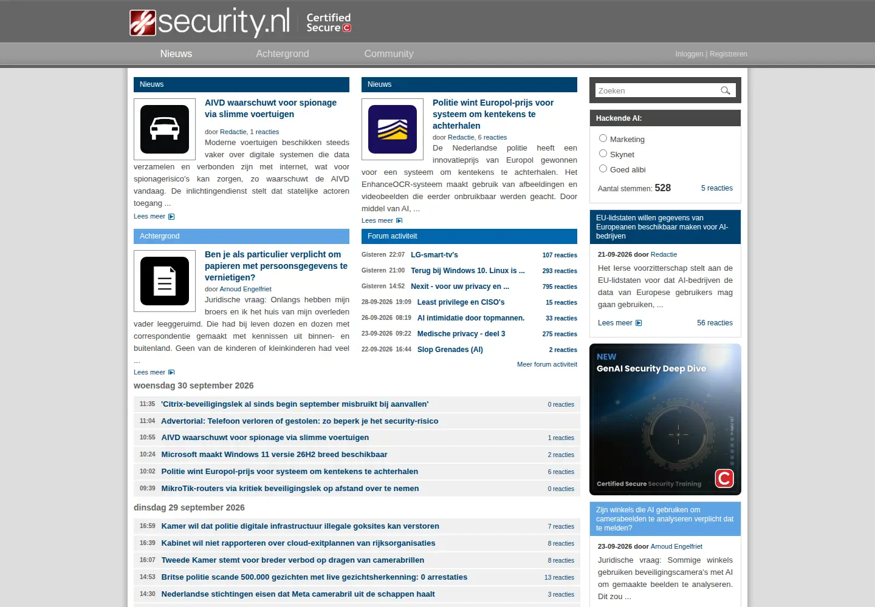Open Zijn winkels die AI gebruiken sidebar heading
875x607 pixels.
point(665,519)
